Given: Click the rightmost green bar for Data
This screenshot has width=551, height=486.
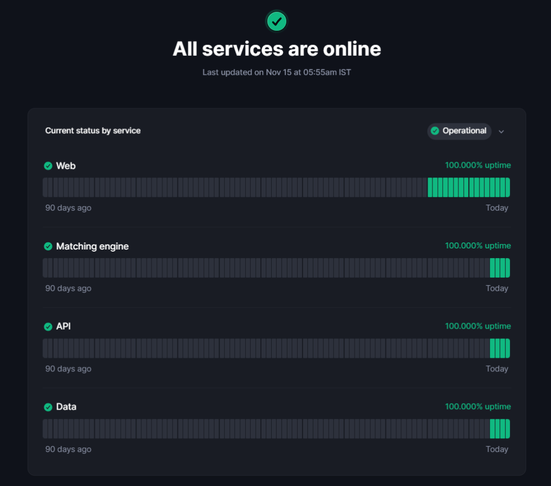Looking at the screenshot, I should (x=508, y=429).
